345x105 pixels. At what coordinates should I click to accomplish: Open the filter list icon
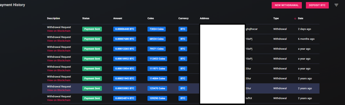pos(336,5)
